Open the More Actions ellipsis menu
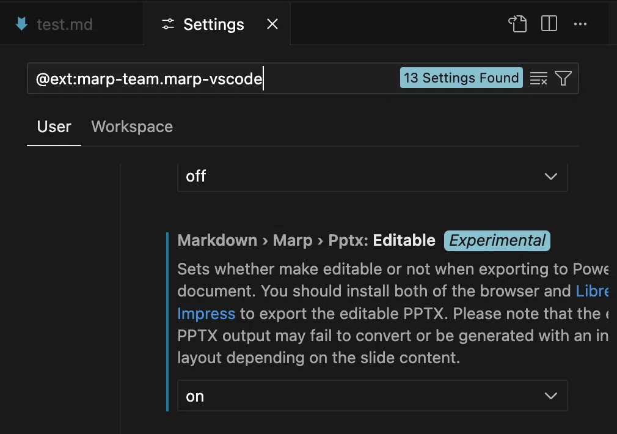 click(580, 24)
